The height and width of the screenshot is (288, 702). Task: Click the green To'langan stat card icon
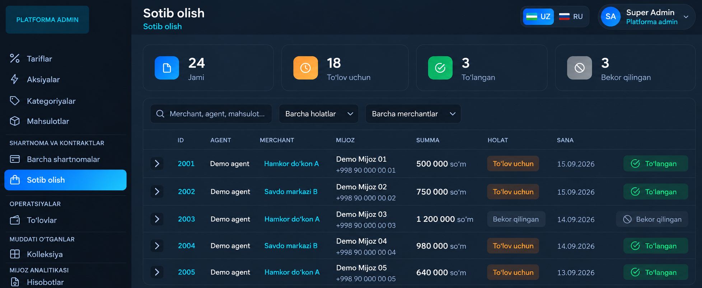(x=440, y=68)
